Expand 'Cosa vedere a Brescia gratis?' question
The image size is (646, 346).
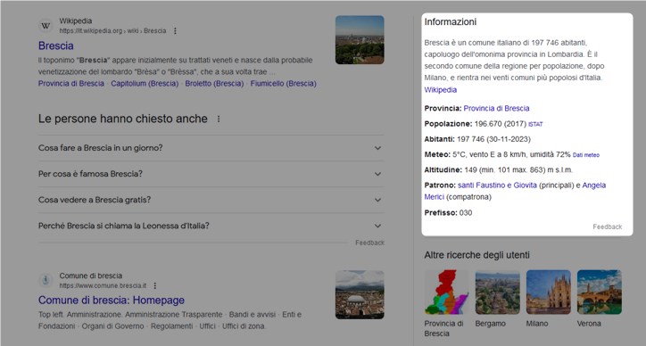pos(211,200)
